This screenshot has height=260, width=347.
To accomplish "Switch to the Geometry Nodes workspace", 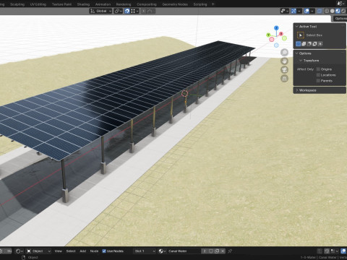I will coord(175,4).
